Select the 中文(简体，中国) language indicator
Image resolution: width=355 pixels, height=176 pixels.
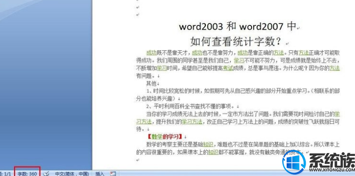(72, 174)
